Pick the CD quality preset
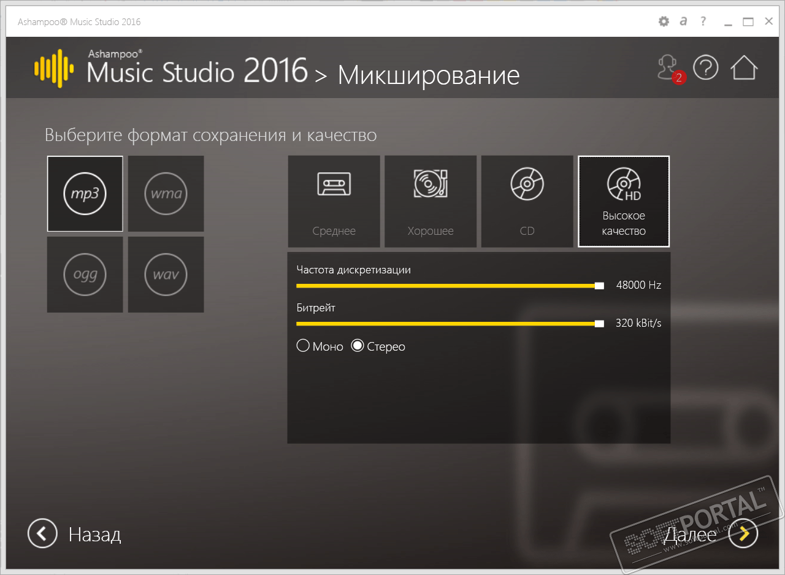Image resolution: width=785 pixels, height=575 pixels. 527,202
